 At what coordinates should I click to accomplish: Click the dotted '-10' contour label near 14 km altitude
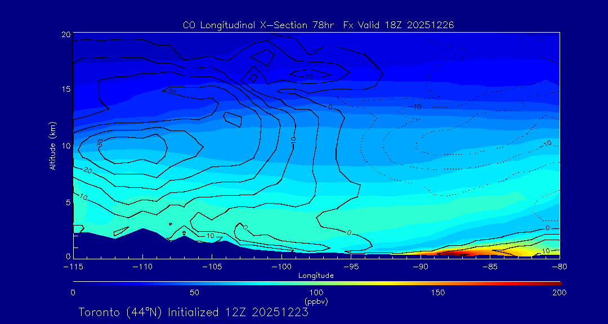[414, 106]
